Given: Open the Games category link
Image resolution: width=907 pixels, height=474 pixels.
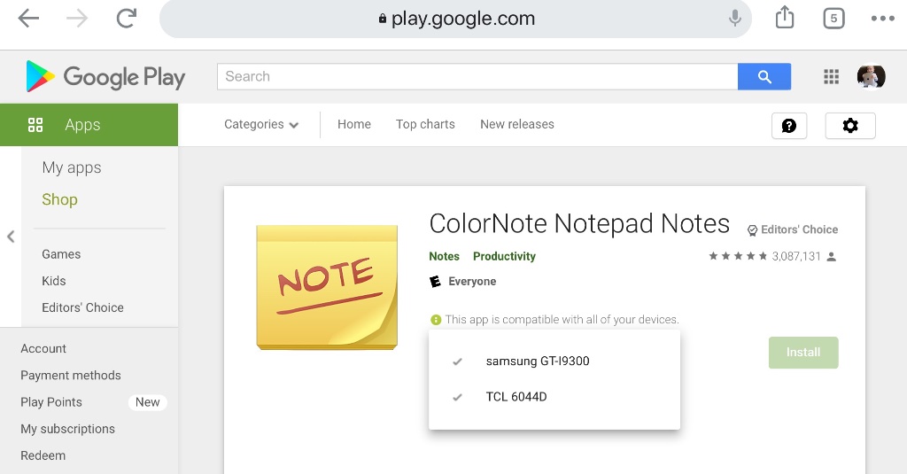Looking at the screenshot, I should click(61, 254).
